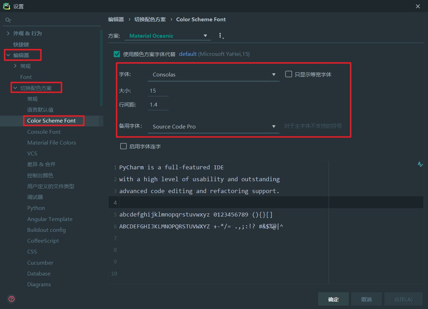The image size is (428, 309).
Task: Select 调试器 page
Action: (35, 197)
